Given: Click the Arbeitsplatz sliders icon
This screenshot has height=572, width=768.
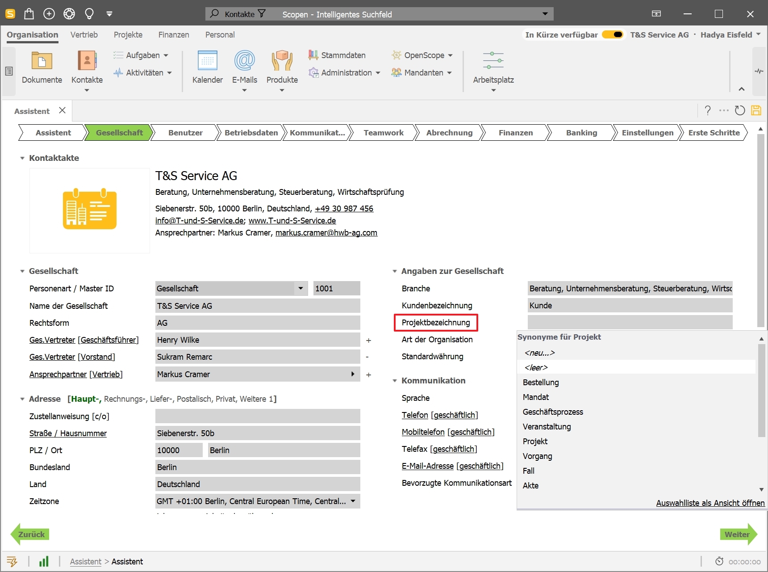Looking at the screenshot, I should click(x=493, y=61).
